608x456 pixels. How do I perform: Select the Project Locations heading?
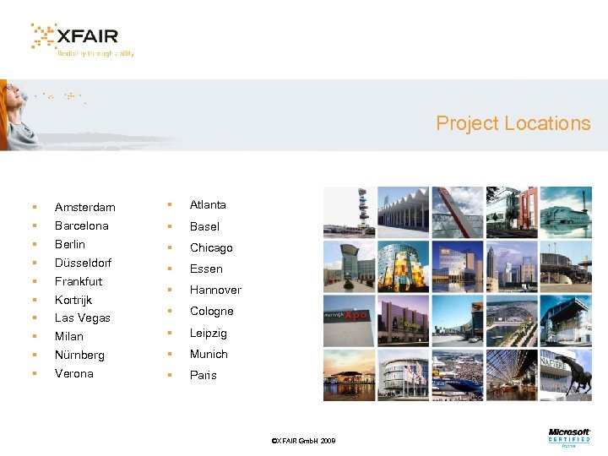point(513,123)
